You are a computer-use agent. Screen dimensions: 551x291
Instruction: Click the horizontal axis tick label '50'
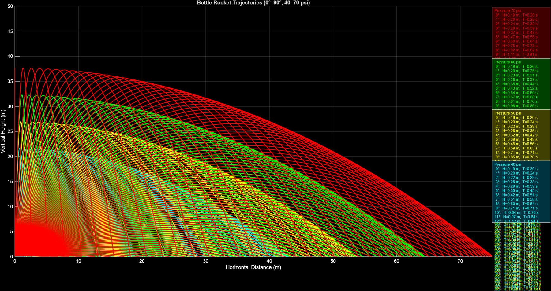[333, 261]
